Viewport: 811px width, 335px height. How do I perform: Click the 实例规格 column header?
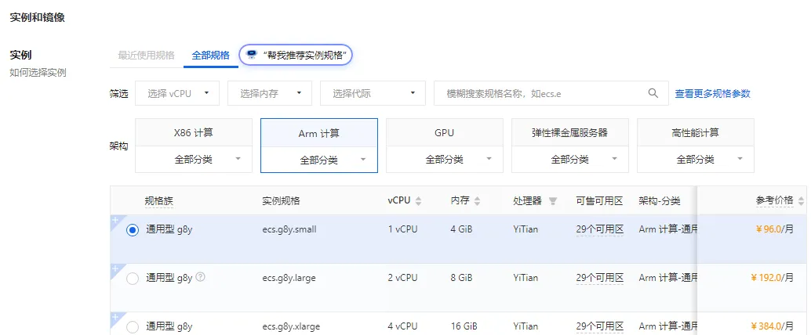point(281,201)
